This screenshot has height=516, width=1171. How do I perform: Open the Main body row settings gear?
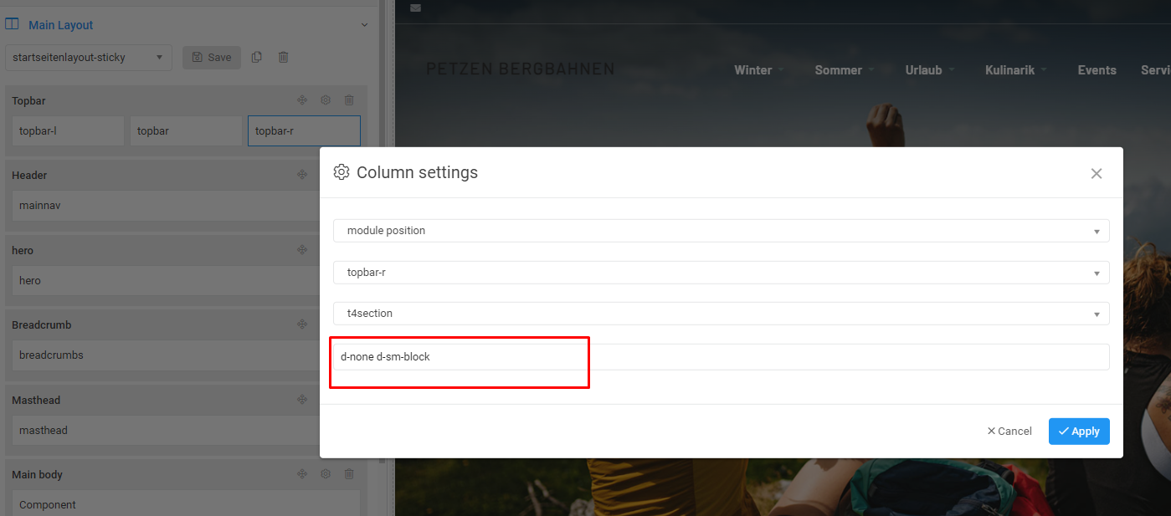pyautogui.click(x=326, y=474)
